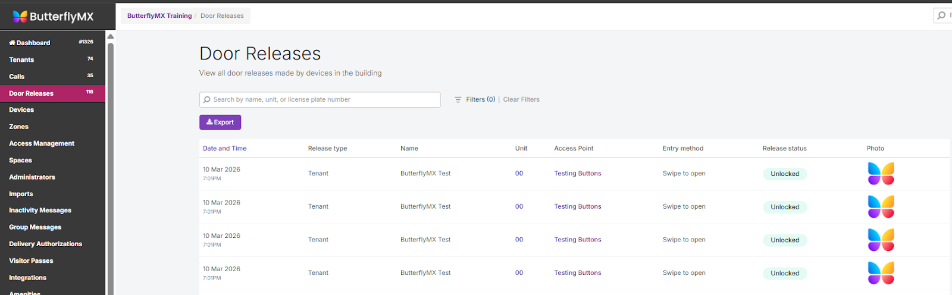Go to Tenants in the sidebar
The image size is (952, 295).
click(21, 59)
